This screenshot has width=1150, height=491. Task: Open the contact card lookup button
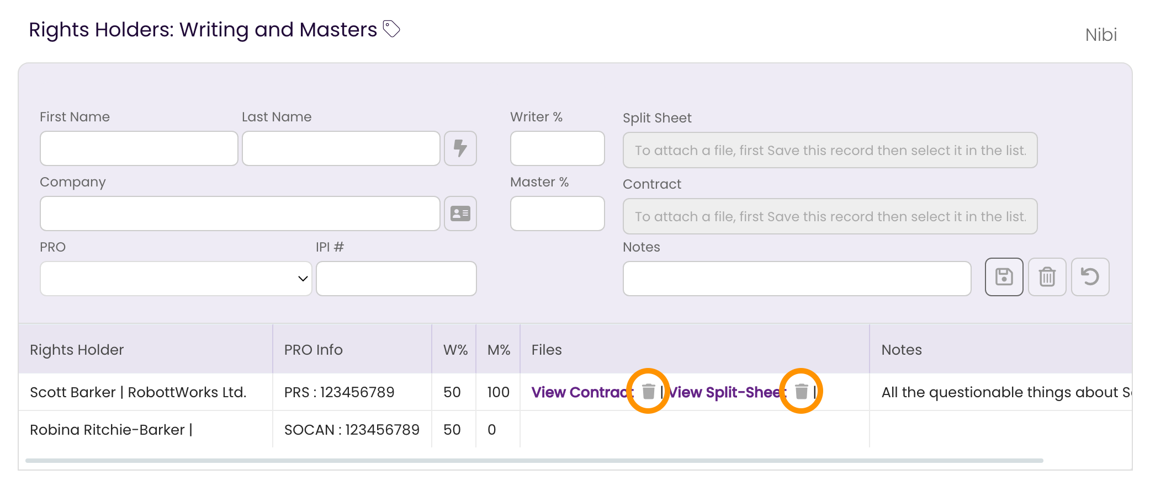click(x=460, y=214)
